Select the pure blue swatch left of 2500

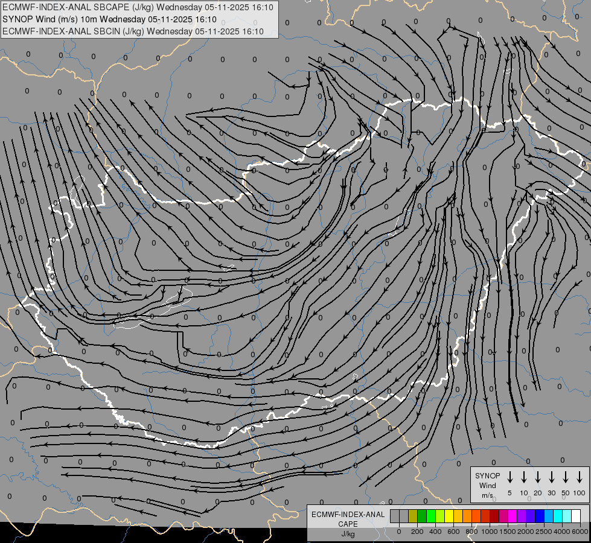[x=540, y=516]
